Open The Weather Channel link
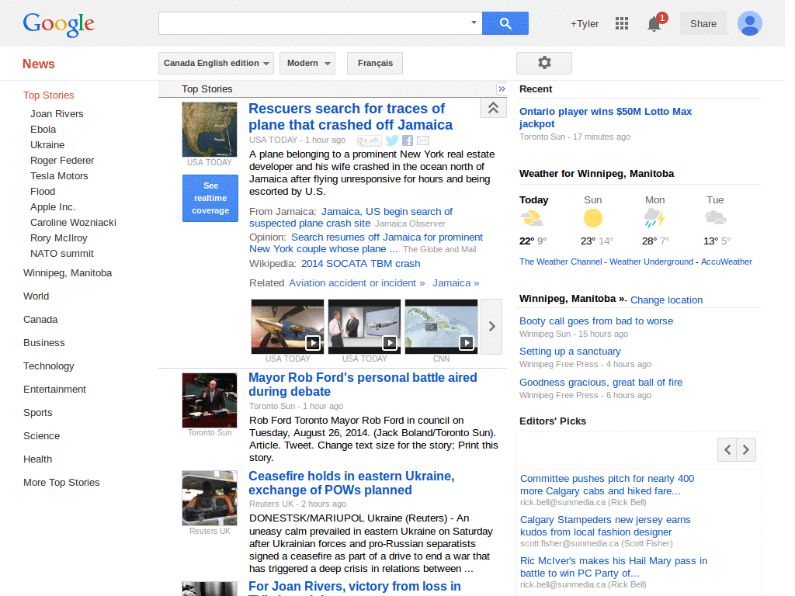This screenshot has height=596, width=795. pos(561,262)
